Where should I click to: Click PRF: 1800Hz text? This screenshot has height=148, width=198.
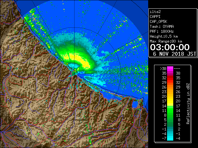pos(162,31)
